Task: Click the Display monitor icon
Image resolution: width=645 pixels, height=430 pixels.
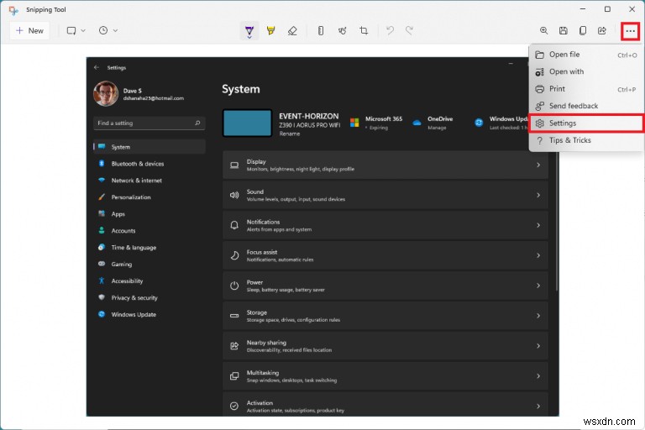Action: coord(234,165)
